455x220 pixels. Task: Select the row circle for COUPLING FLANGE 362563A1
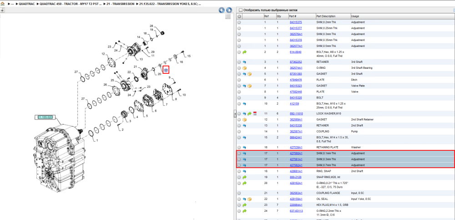point(239,193)
